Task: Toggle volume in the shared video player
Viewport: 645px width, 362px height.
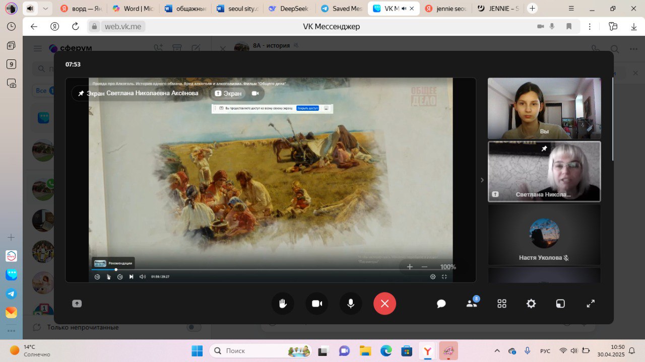Action: (143, 276)
